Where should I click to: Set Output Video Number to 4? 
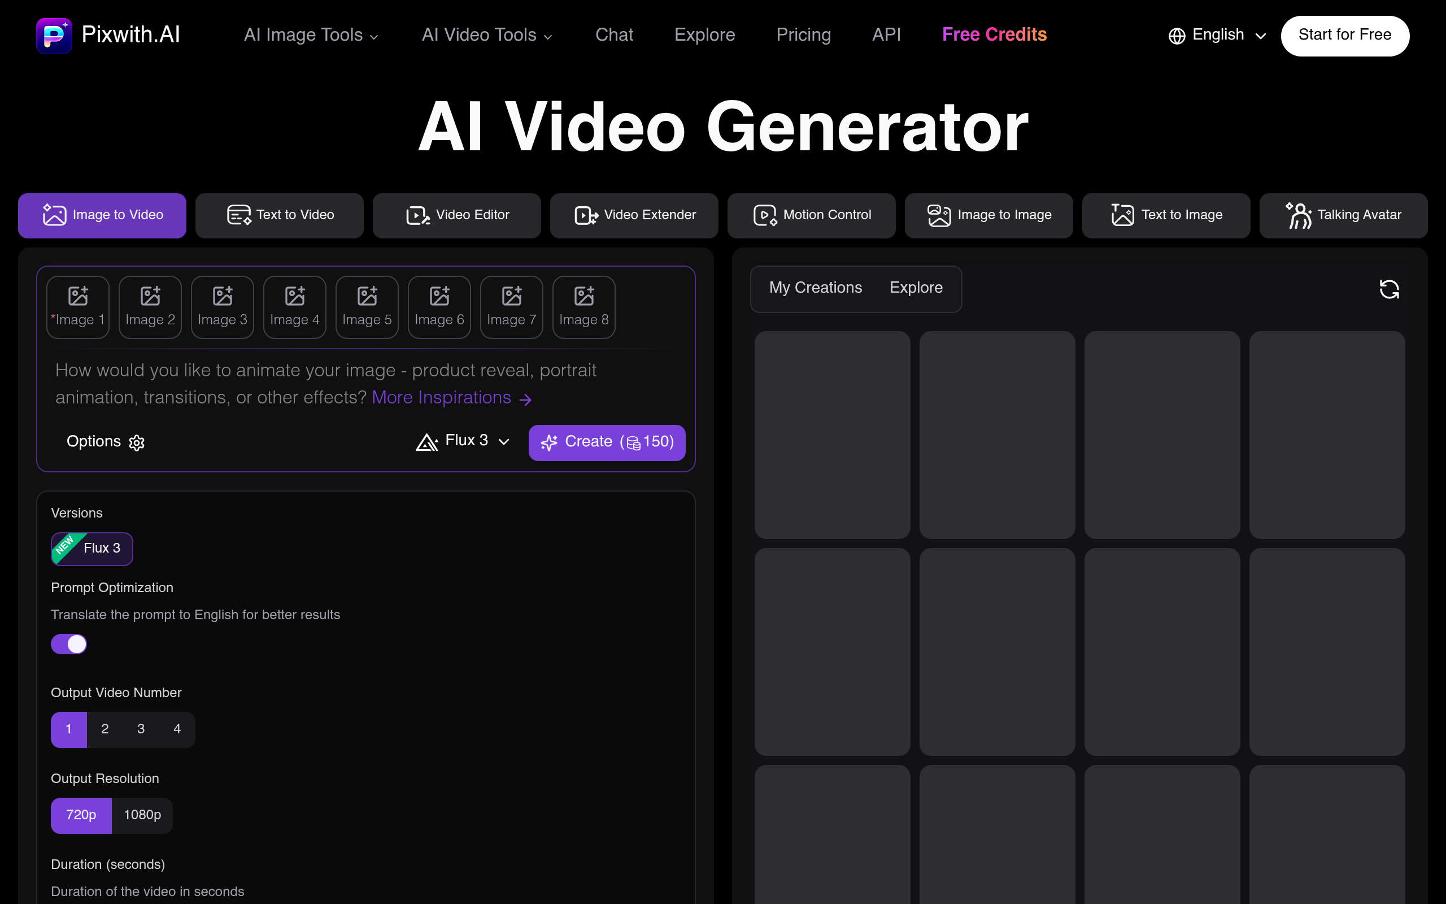tap(177, 729)
